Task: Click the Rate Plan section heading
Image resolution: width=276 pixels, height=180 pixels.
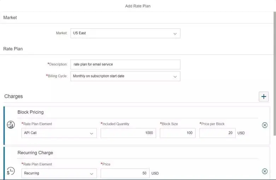Action: (13, 49)
